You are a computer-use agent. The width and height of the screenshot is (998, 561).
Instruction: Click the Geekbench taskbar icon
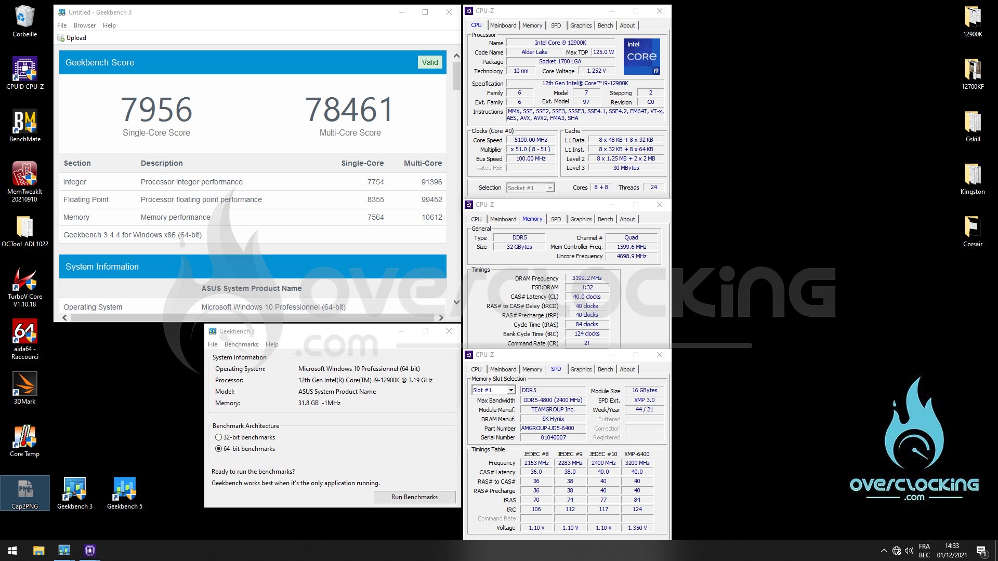(x=64, y=551)
